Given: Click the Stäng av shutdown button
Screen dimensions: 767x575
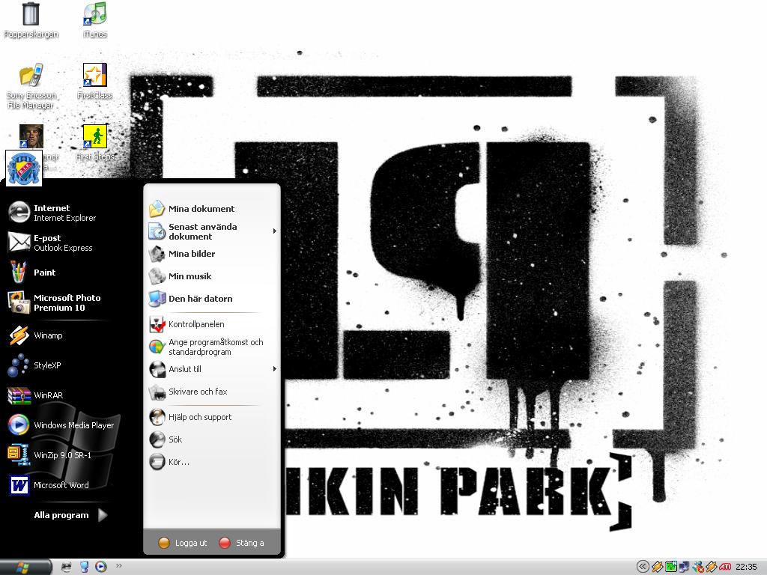Looking at the screenshot, I should tap(242, 543).
